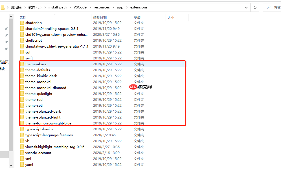Click the folder icon of theme-abyss
Image resolution: width=281 pixels, height=174 pixels.
22,64
